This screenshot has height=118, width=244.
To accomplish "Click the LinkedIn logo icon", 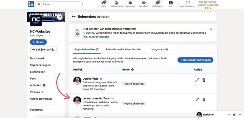I will click(x=31, y=4).
